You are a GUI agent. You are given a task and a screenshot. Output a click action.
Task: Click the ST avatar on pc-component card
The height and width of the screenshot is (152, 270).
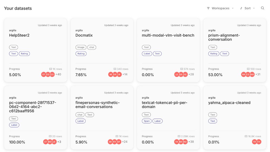[x=45, y=142]
